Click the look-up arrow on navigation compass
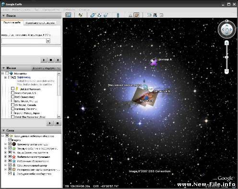This screenshot has width=238, height=189. point(227,25)
